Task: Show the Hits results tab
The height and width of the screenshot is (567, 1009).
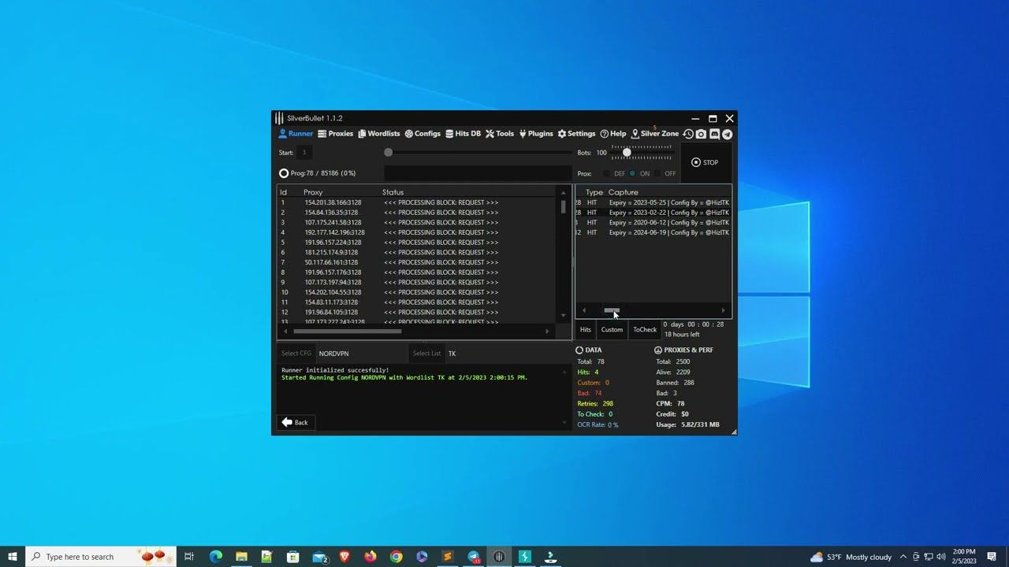Action: tap(586, 330)
